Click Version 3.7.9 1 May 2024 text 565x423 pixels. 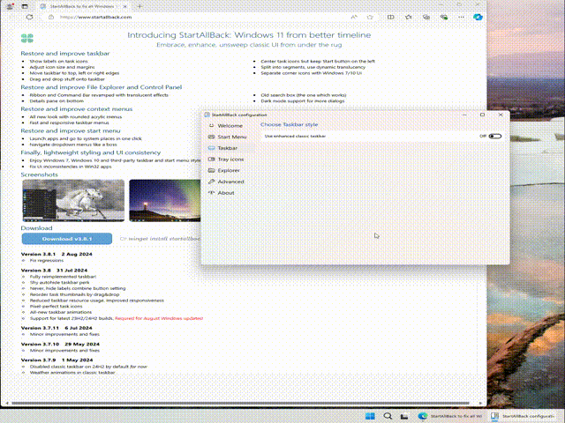[x=56, y=360]
